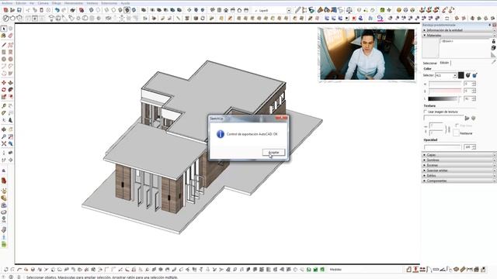Click the Undo arrow in top toolbar
This screenshot has width=497, height=279.
point(57,10)
